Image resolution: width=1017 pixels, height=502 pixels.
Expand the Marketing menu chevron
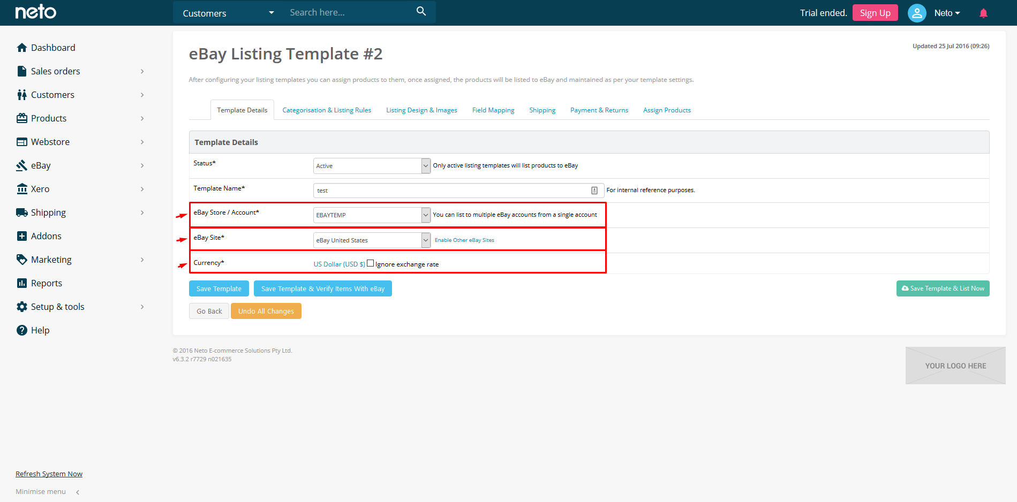[x=142, y=260]
